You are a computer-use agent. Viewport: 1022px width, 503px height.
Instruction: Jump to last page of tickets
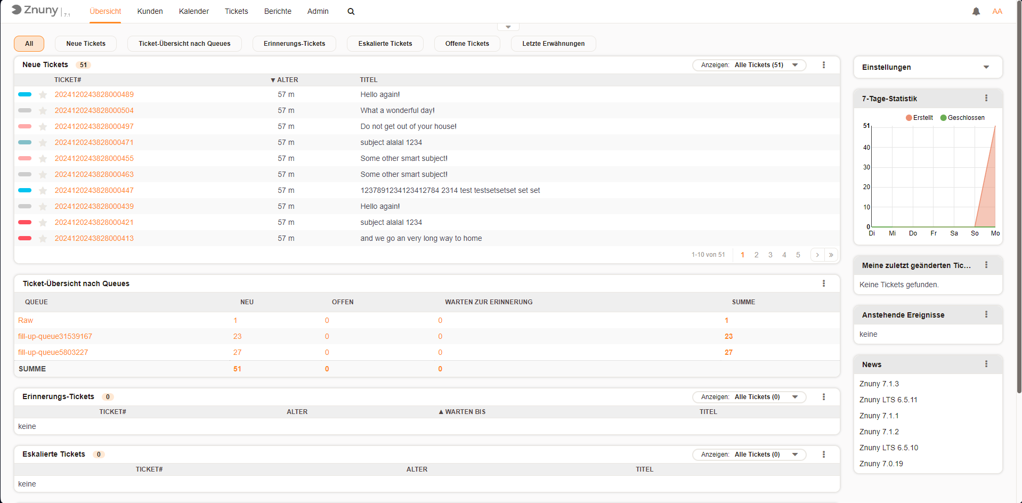tap(831, 255)
